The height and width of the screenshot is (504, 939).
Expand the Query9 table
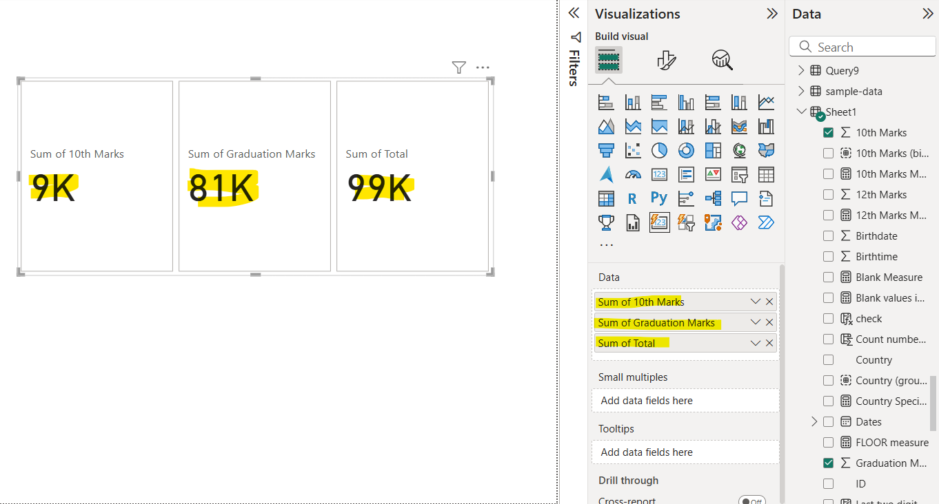801,70
